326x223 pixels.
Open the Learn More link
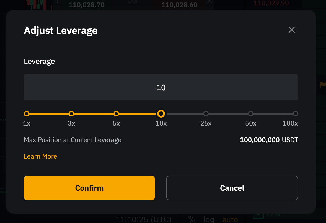tap(40, 156)
